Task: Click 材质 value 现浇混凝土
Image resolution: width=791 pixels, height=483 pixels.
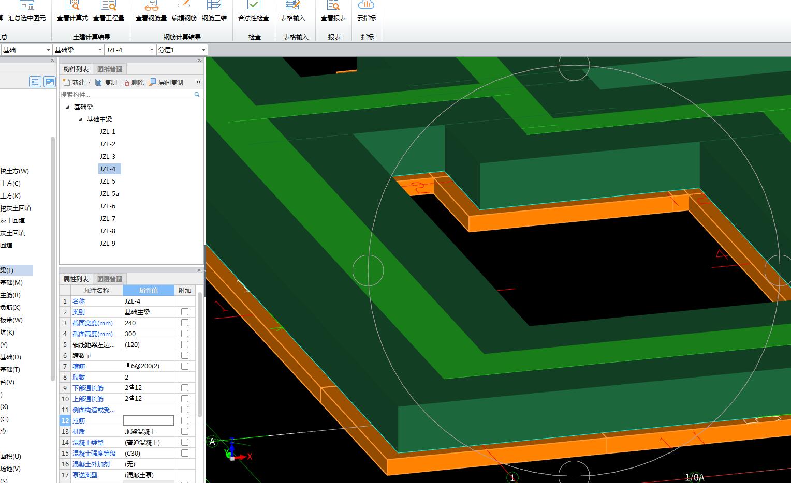Action: tap(149, 431)
